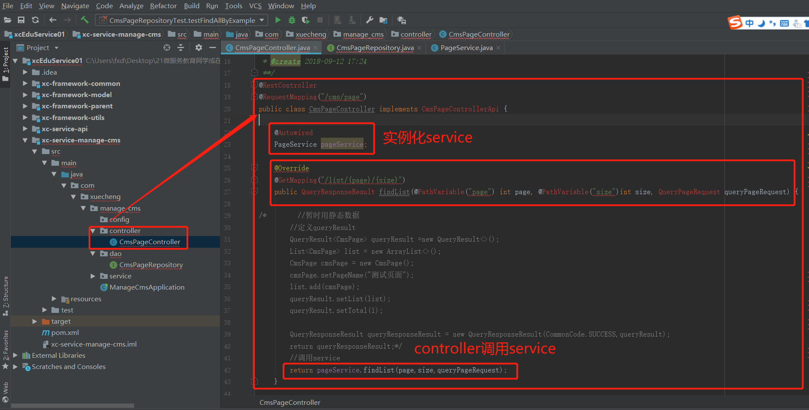Expand the target folder arrow
The height and width of the screenshot is (410, 809).
34,322
